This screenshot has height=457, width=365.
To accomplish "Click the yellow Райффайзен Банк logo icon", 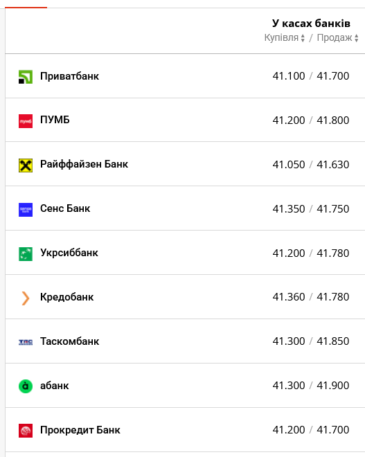I will [x=26, y=165].
